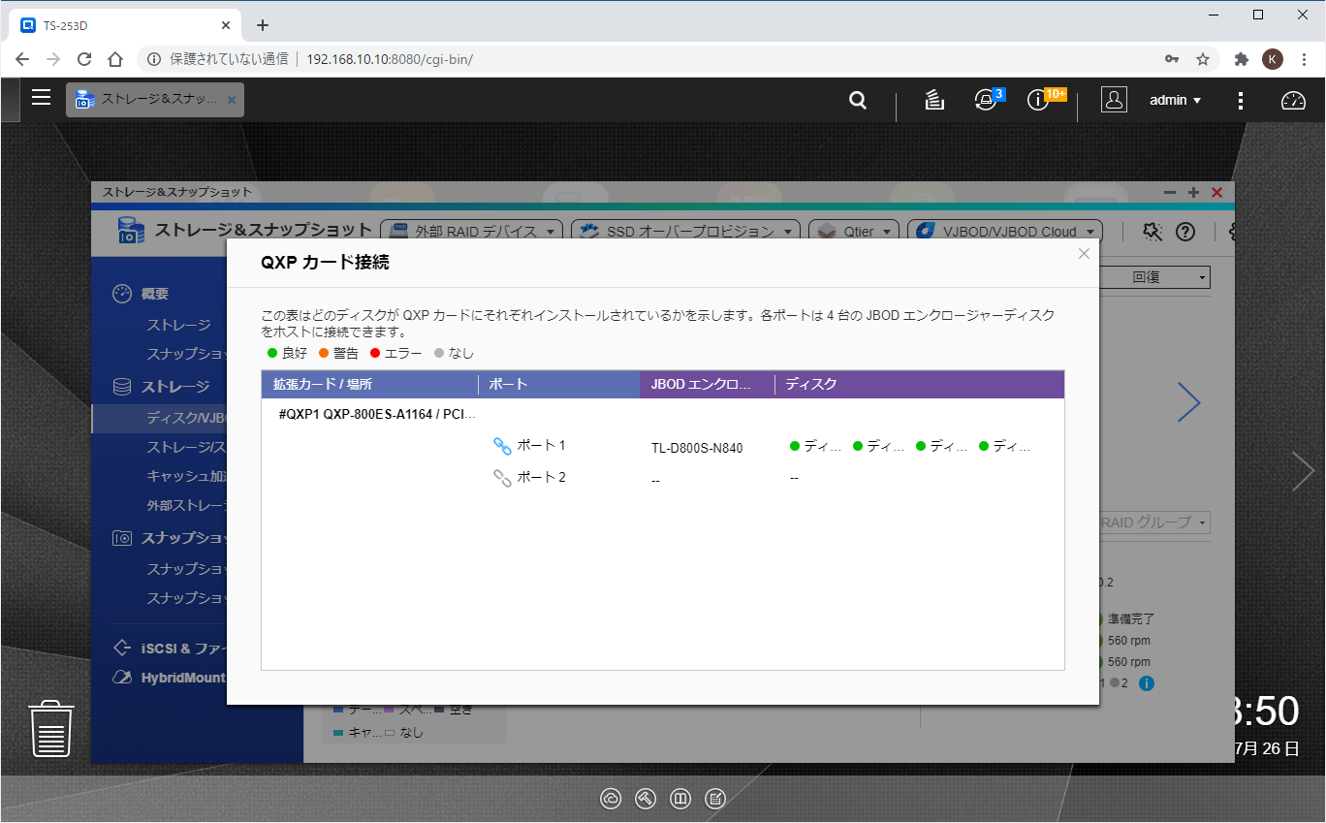Open the global search magnifier icon
This screenshot has width=1326, height=823.
(x=857, y=99)
